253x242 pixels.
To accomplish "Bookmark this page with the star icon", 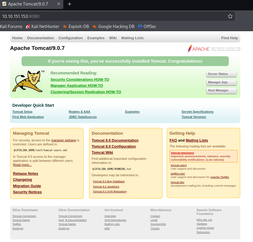I will point(230,16).
